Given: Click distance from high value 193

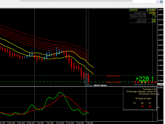Looking at the screenshot, I should click(154, 15).
